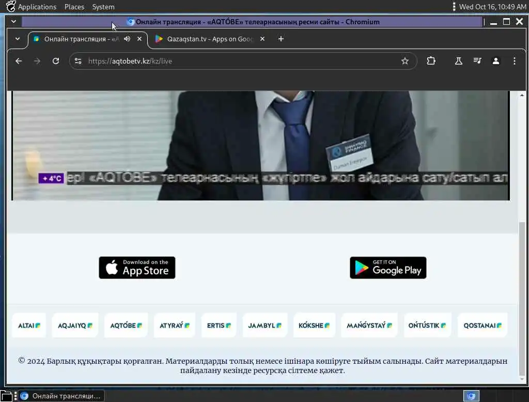The width and height of the screenshot is (529, 402).
Task: Reload the aqtobetv.kz page
Action: coord(56,61)
